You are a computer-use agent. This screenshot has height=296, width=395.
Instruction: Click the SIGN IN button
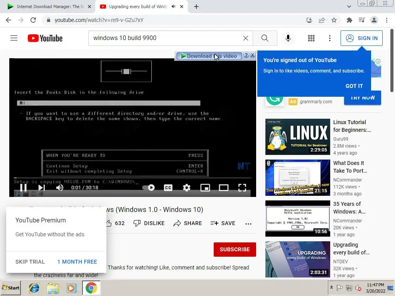point(361,38)
